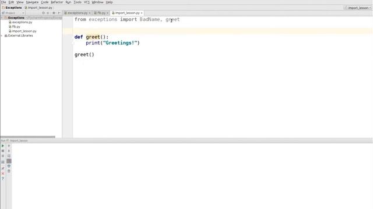This screenshot has height=209, width=373.
Task: Switch to the fib.py editor tab
Action: point(101,13)
